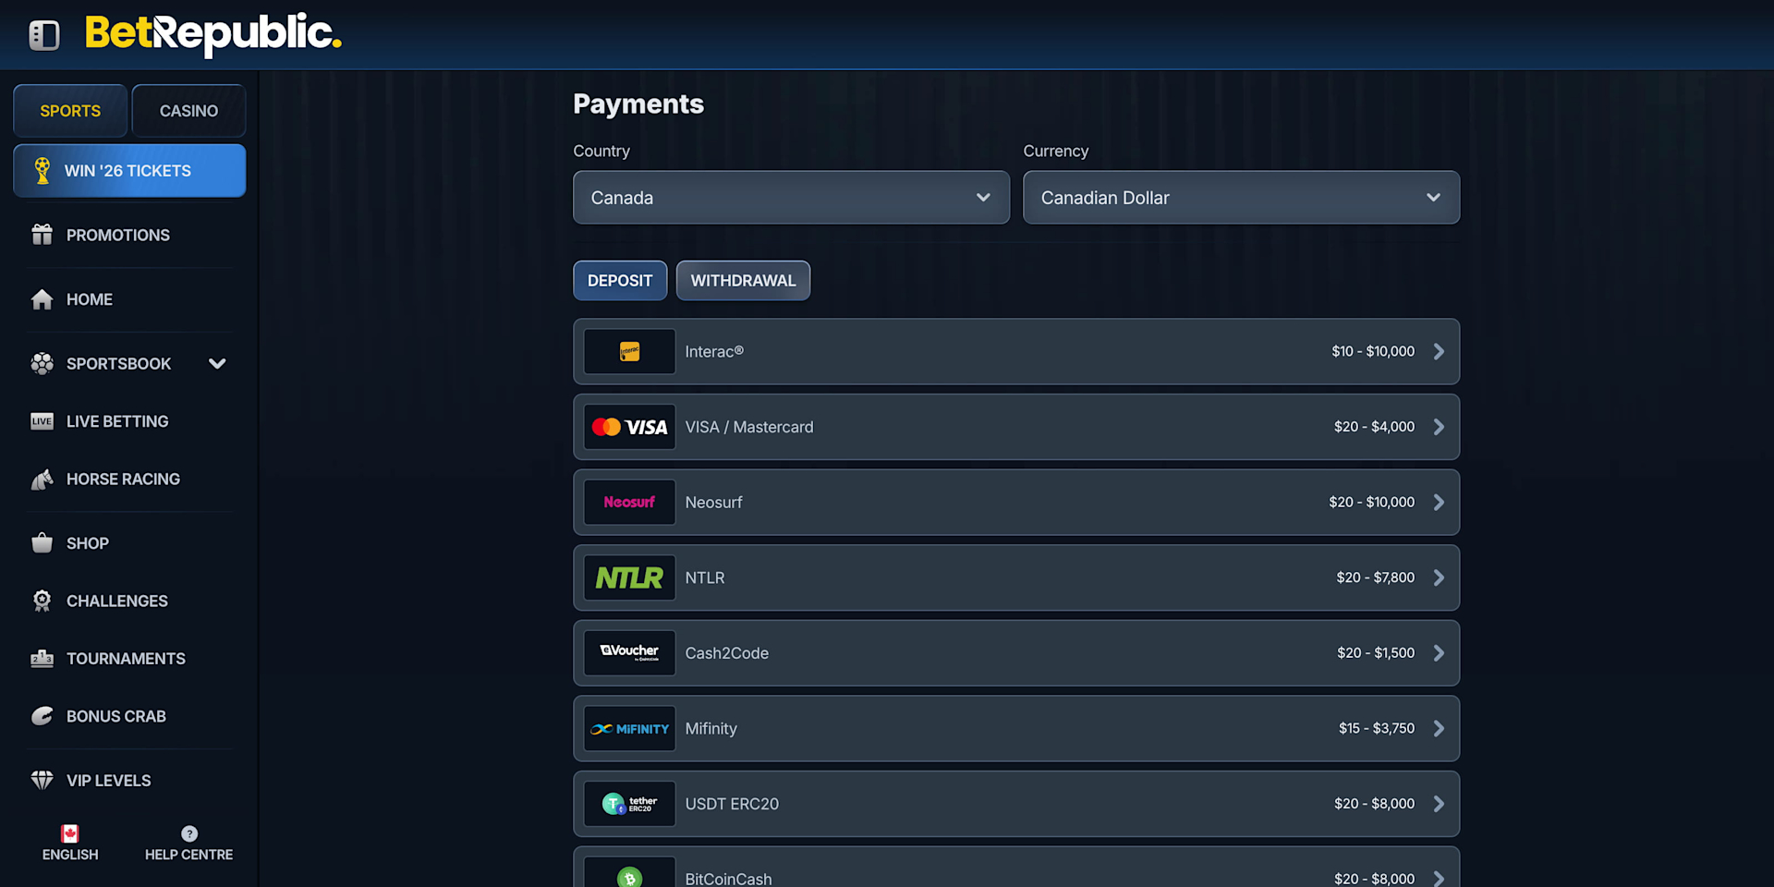Screen dimensions: 1774x887
Task: Click the USDT ERC20 method name
Action: 732,804
